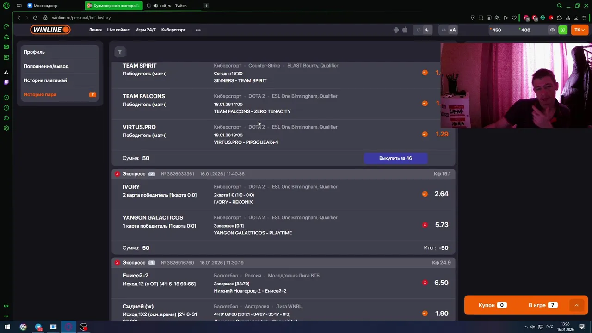
Task: Click the red X on Экспресс № 3826916760
Action: pos(117,263)
